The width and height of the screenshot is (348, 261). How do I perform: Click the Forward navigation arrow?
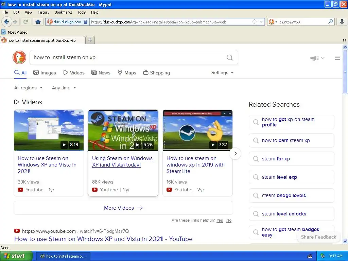click(x=15, y=22)
